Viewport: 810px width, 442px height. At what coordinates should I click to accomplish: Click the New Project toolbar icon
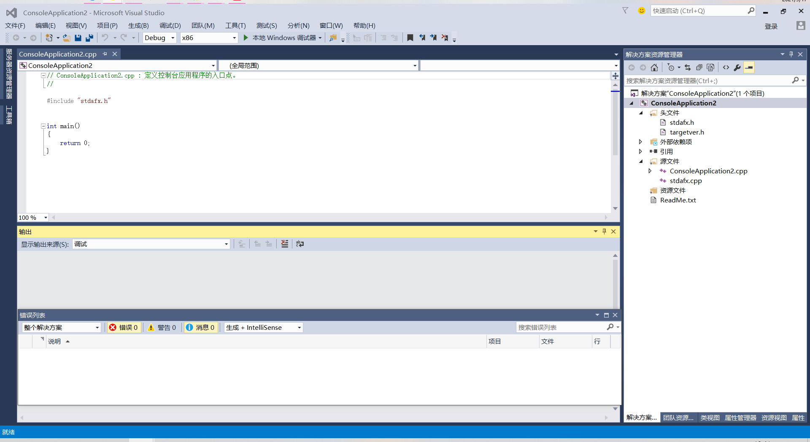point(49,38)
